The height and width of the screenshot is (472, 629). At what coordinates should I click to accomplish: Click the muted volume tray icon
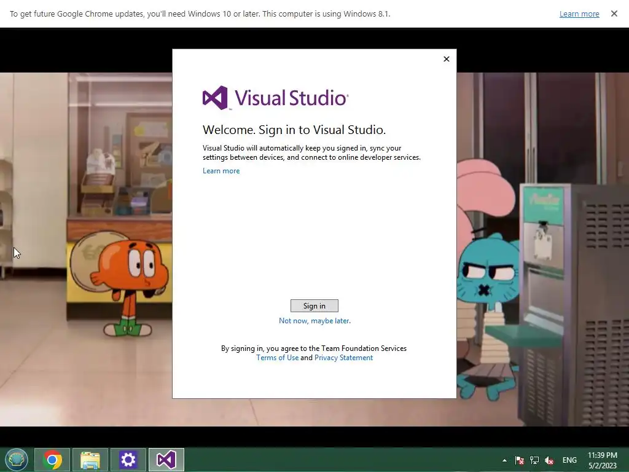coord(549,460)
